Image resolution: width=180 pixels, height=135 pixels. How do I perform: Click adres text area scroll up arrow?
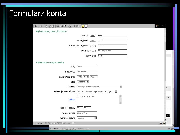(120, 96)
